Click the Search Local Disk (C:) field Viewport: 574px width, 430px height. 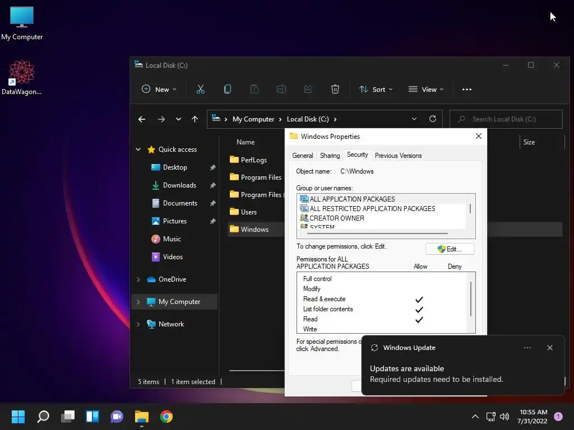506,119
